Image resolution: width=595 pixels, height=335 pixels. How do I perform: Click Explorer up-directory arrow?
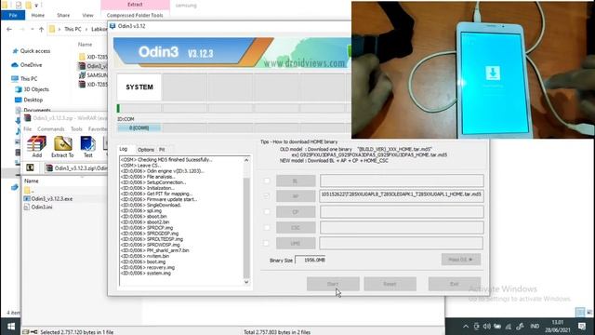(x=41, y=29)
